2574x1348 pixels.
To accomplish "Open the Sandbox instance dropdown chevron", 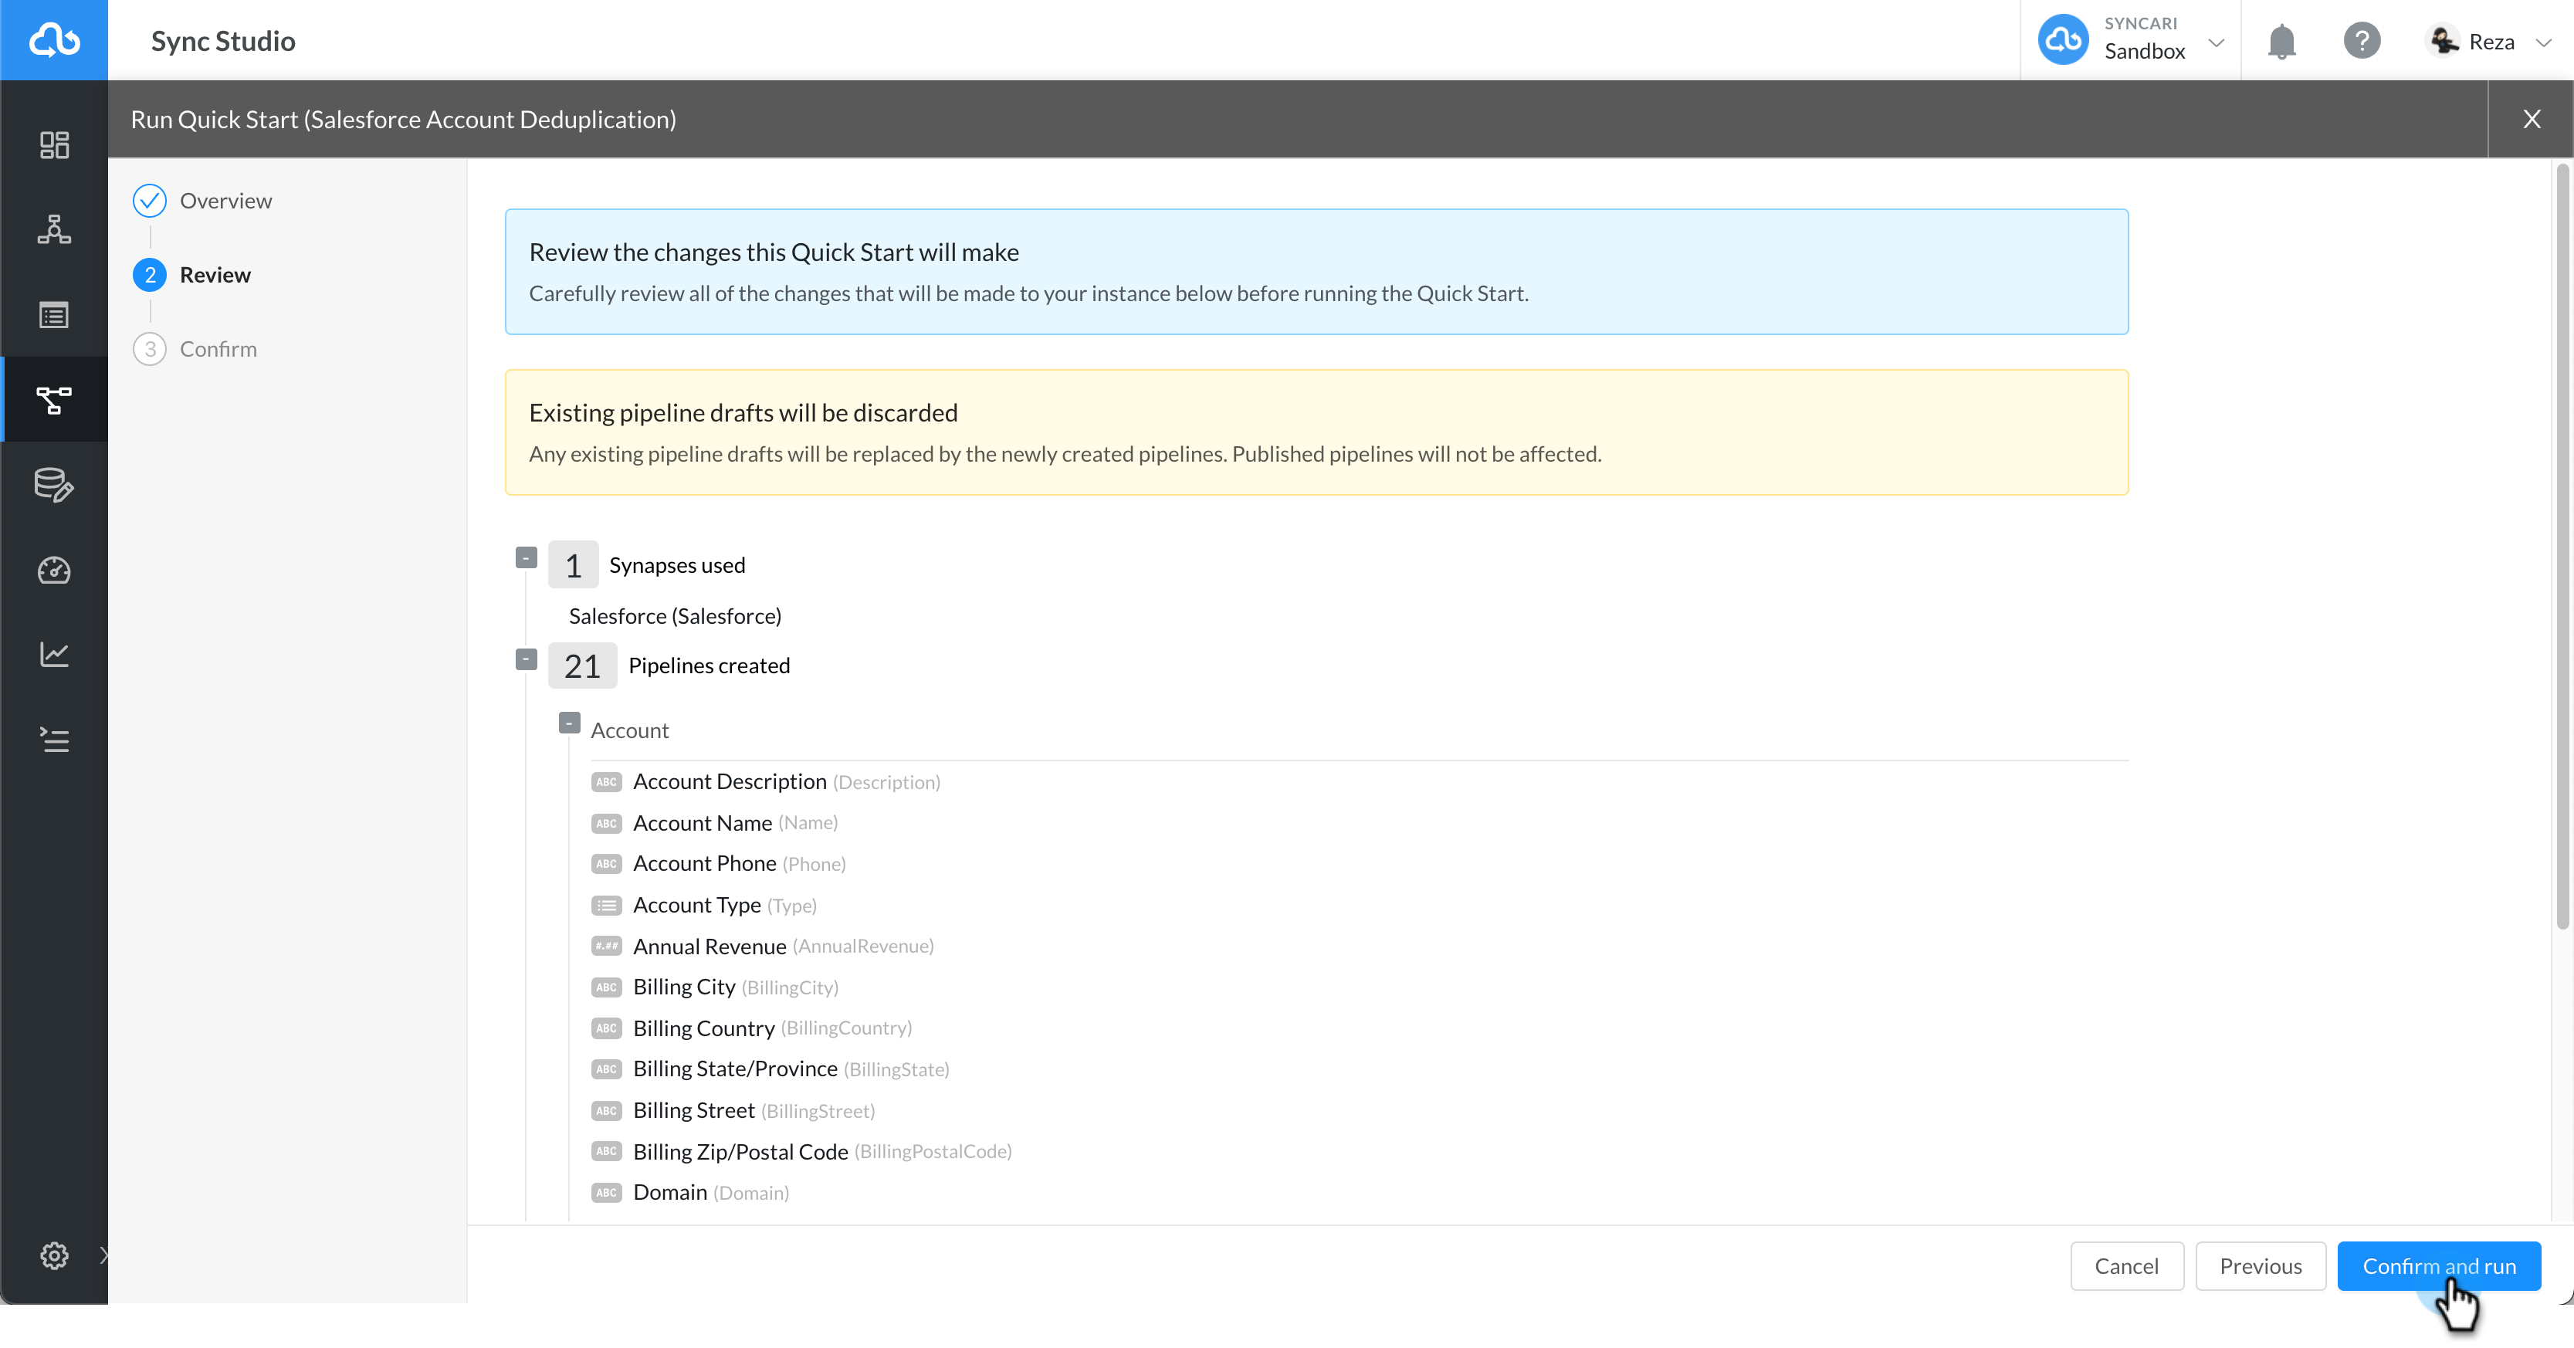I will pos(2215,42).
